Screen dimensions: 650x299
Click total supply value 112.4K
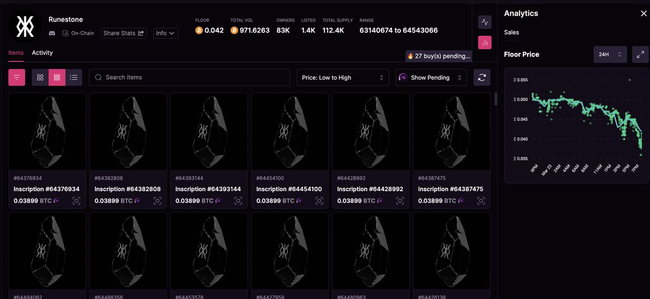[x=333, y=30]
